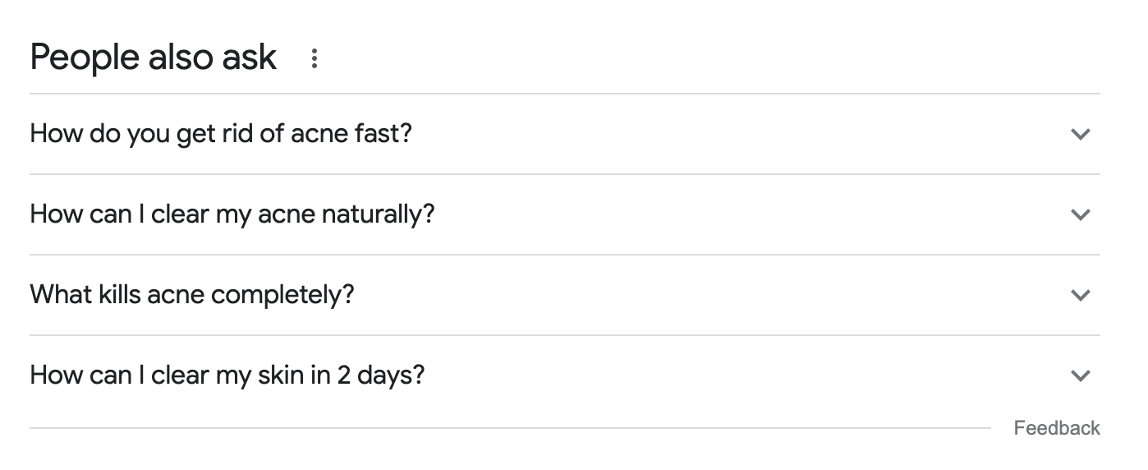This screenshot has height=470, width=1148.
Task: Expand "What kills acne completely?"
Action: point(565,295)
